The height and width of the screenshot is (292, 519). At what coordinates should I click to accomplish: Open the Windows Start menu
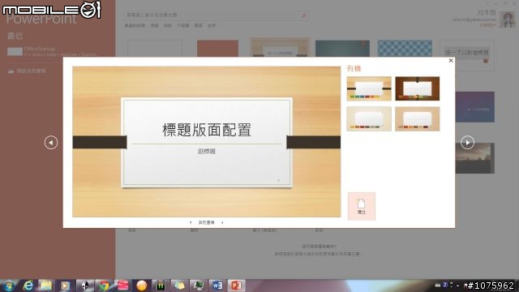click(9, 286)
